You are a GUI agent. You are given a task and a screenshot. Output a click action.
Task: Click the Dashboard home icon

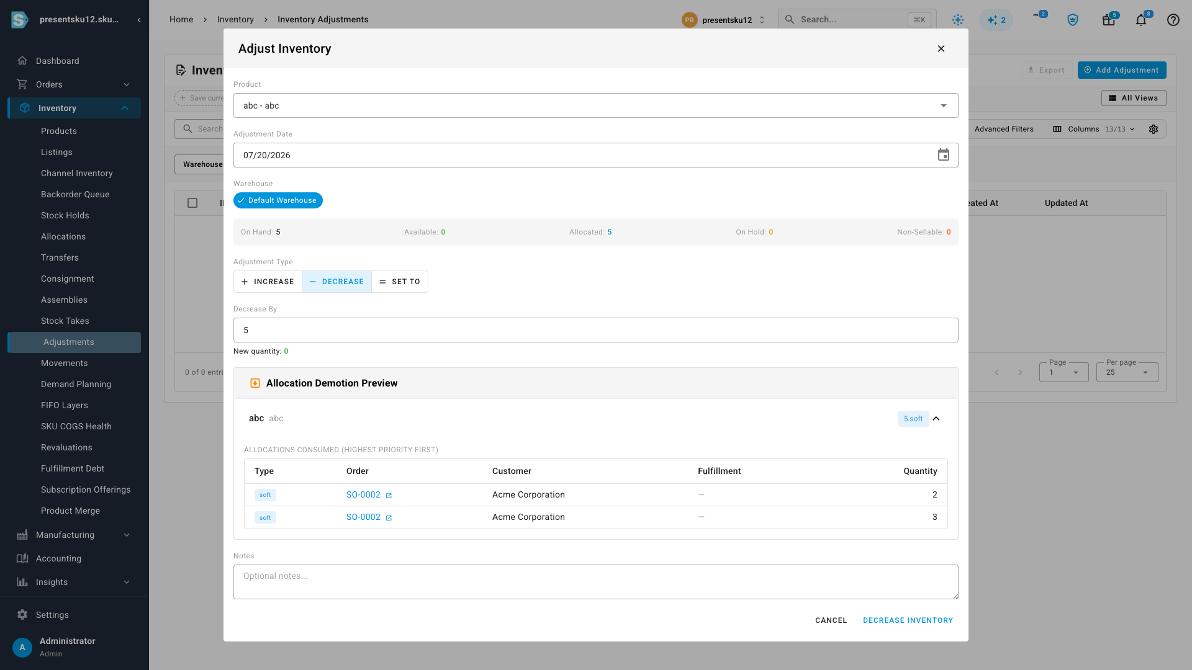click(x=22, y=61)
